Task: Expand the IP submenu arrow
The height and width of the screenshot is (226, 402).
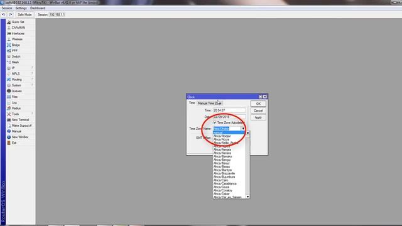Action: [32, 68]
